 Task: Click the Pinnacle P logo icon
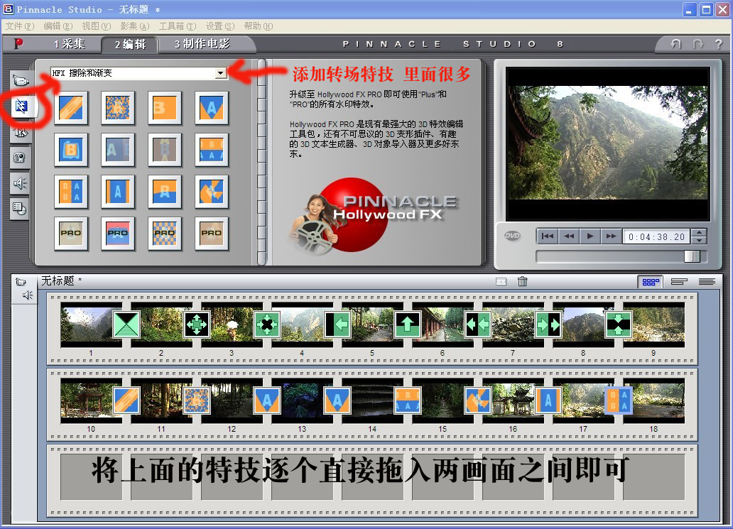coord(18,44)
